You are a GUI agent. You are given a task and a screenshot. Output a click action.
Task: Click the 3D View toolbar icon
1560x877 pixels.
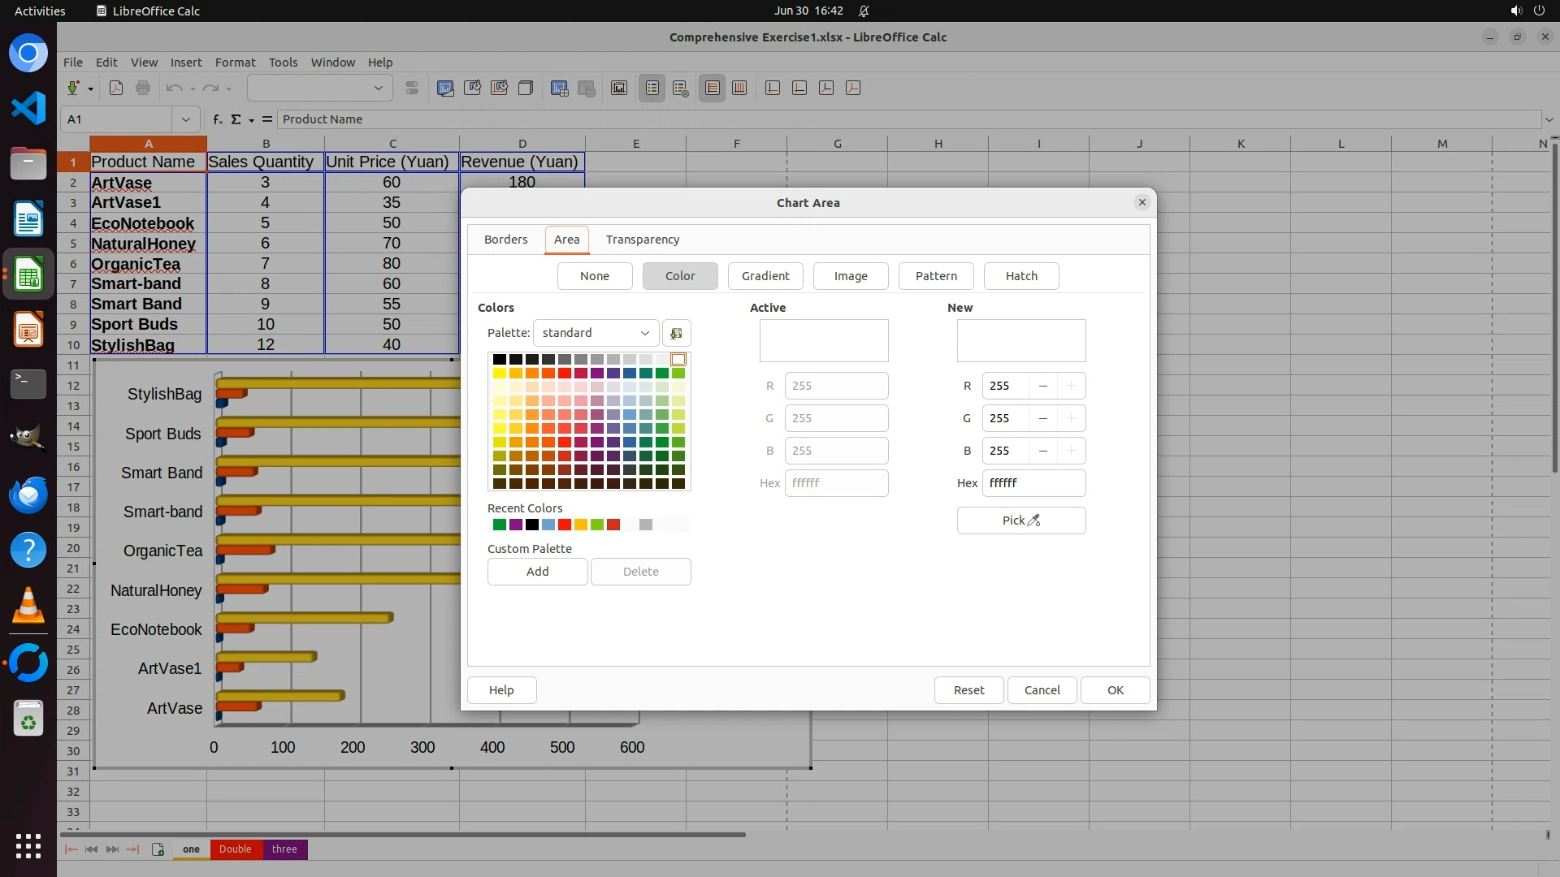(x=526, y=88)
